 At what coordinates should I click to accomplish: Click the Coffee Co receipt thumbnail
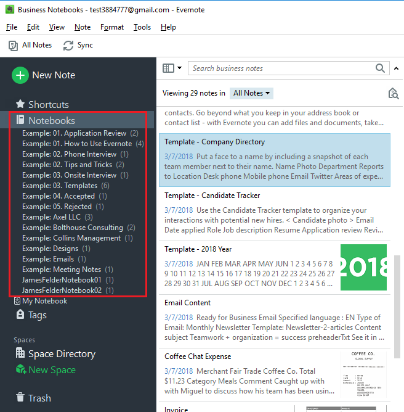coord(363,374)
